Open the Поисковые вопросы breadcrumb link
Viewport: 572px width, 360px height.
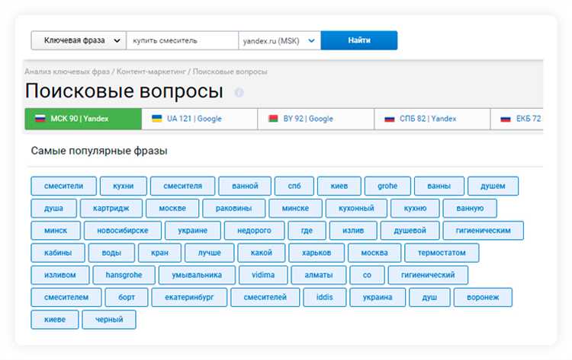click(230, 72)
